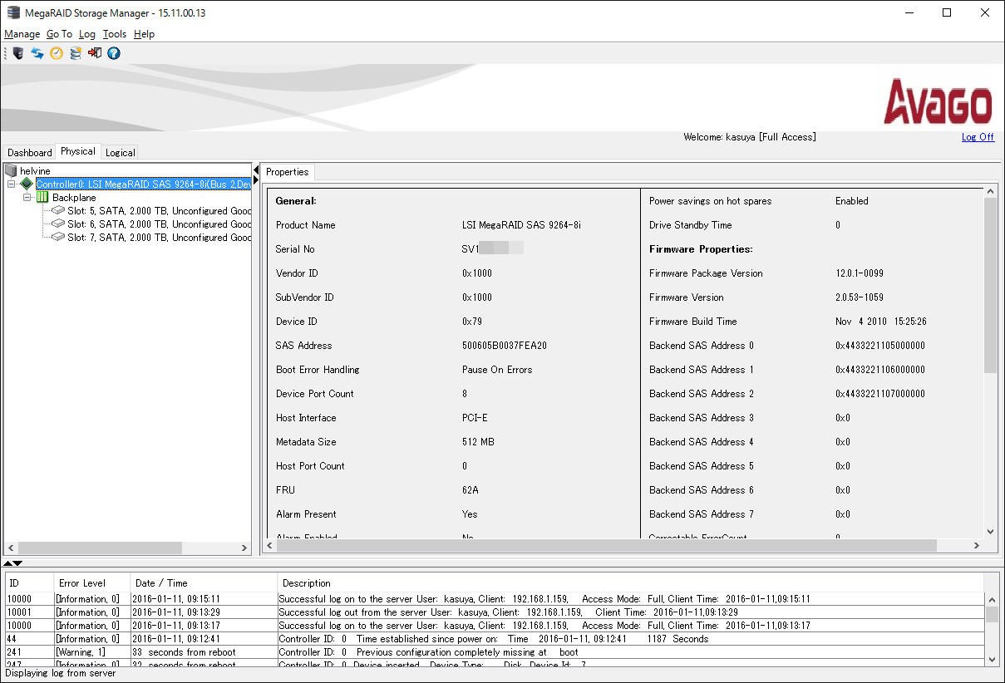
Task: Click the 'Pause On Errors' value
Action: 497,370
